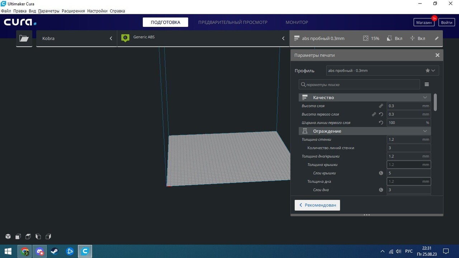Viewport: 459px width, 258px height.
Task: Click the Войти sign-in button
Action: pyautogui.click(x=446, y=22)
